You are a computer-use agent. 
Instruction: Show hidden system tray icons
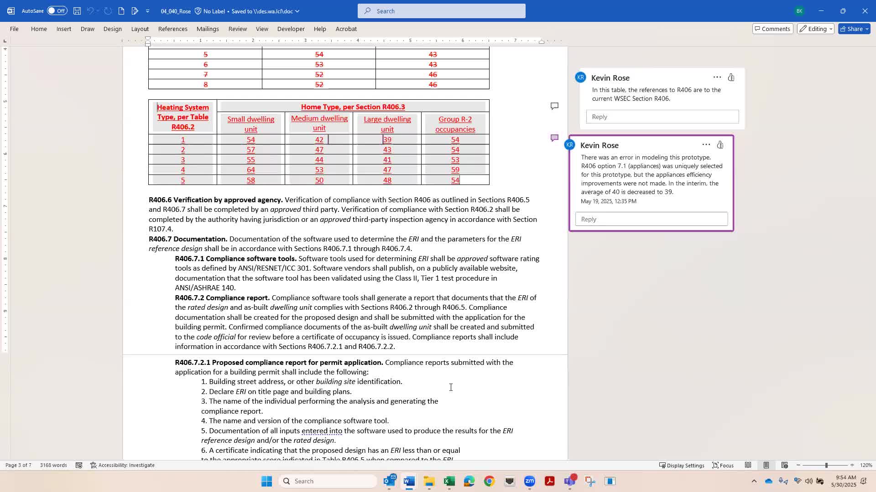pos(754,481)
